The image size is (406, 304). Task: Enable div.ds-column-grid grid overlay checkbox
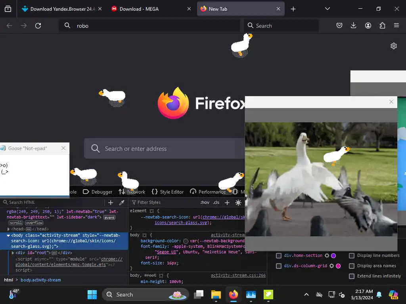click(x=279, y=266)
